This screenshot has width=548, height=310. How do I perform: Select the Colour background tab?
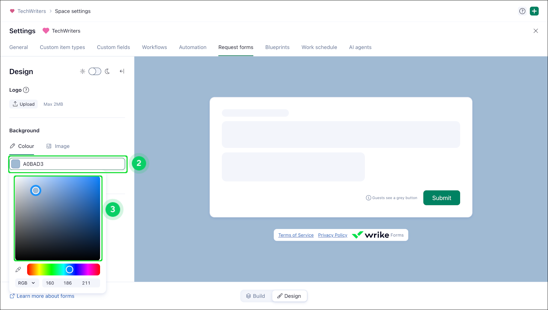tap(22, 146)
